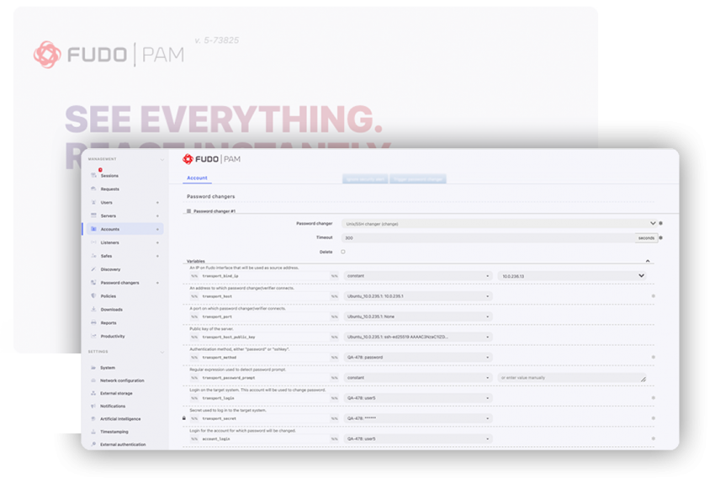Click the Policies shield icon
This screenshot has width=715, height=489.
[94, 296]
